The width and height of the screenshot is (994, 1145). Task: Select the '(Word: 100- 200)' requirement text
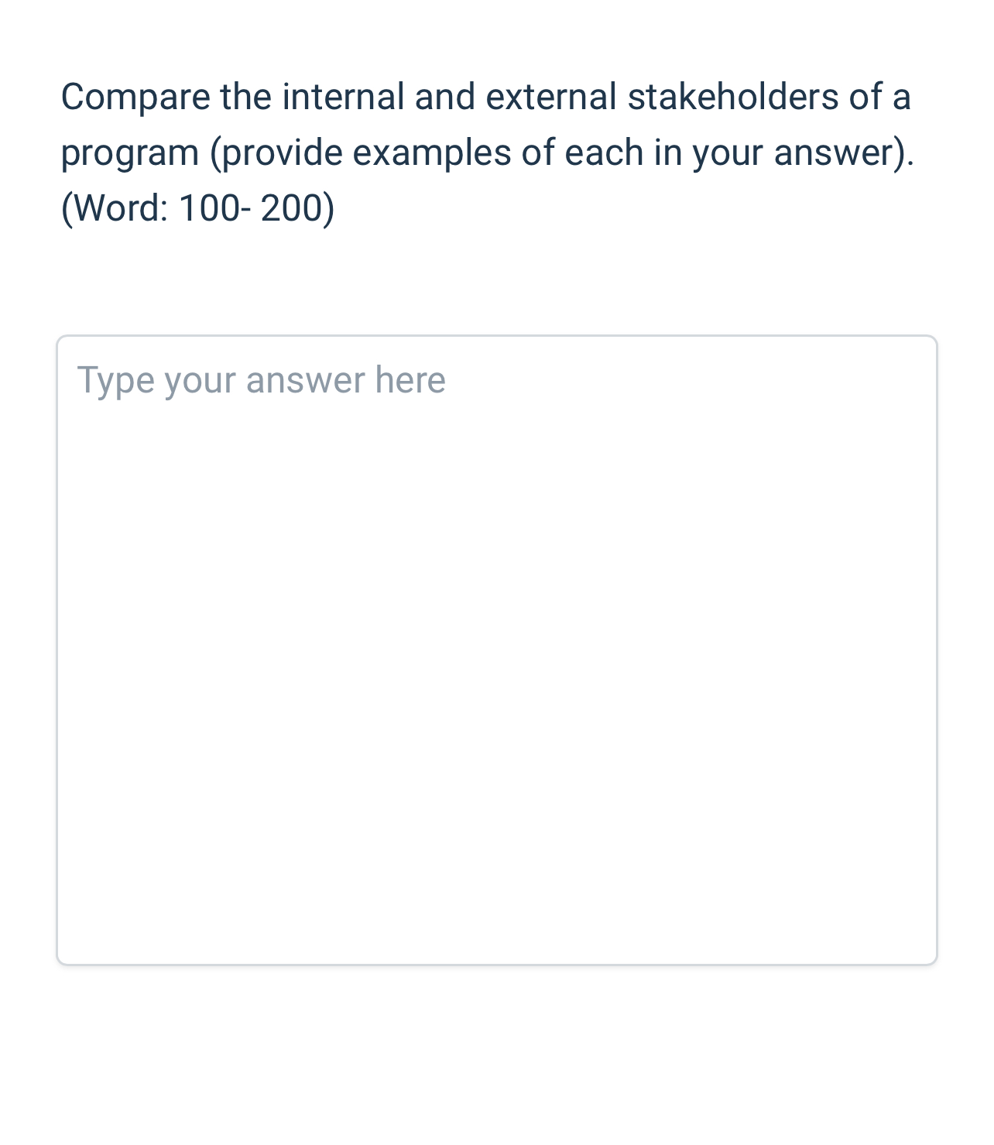coord(200,207)
